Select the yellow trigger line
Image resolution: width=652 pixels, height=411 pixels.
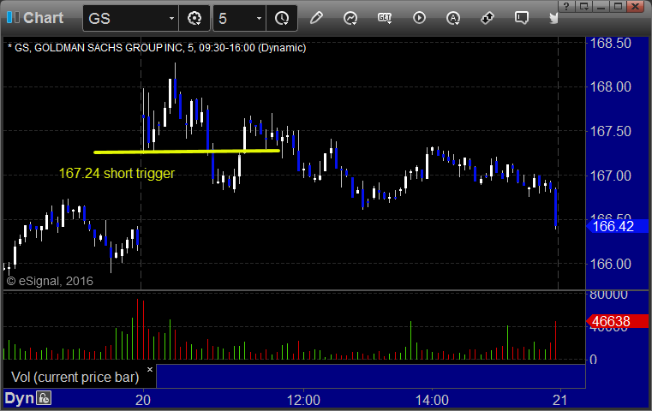[187, 152]
